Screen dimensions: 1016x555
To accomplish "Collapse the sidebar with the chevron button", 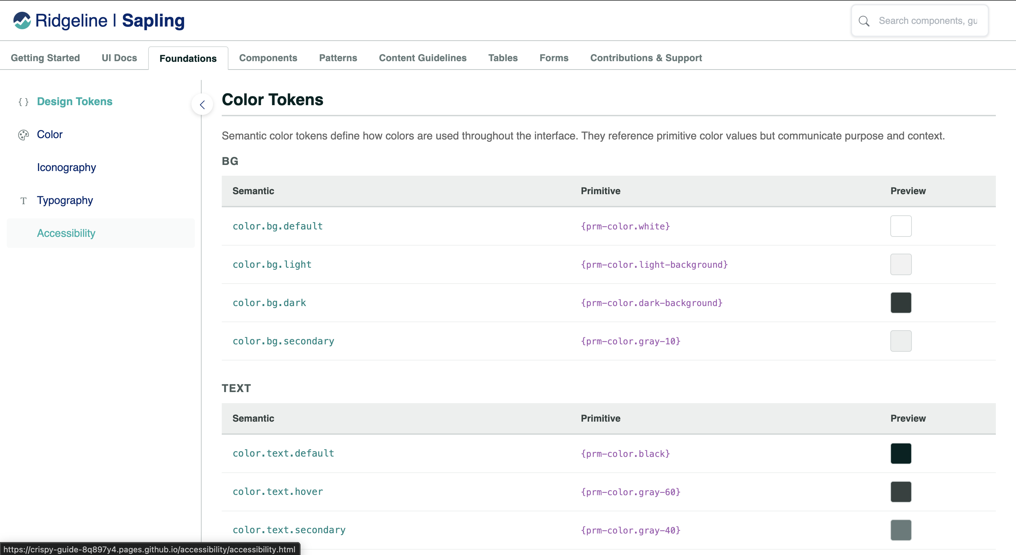I will [x=202, y=104].
